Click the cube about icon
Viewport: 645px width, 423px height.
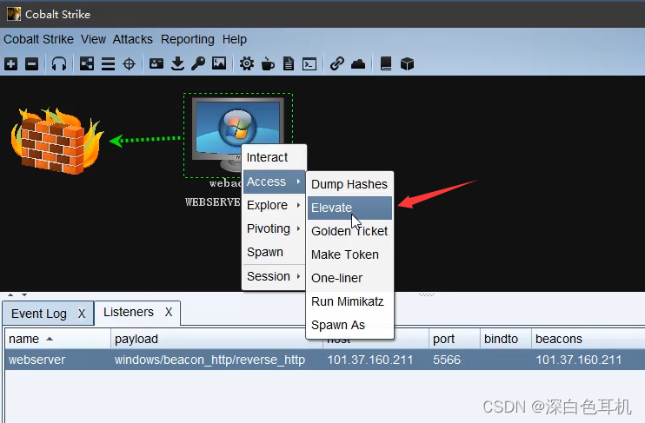(x=407, y=63)
